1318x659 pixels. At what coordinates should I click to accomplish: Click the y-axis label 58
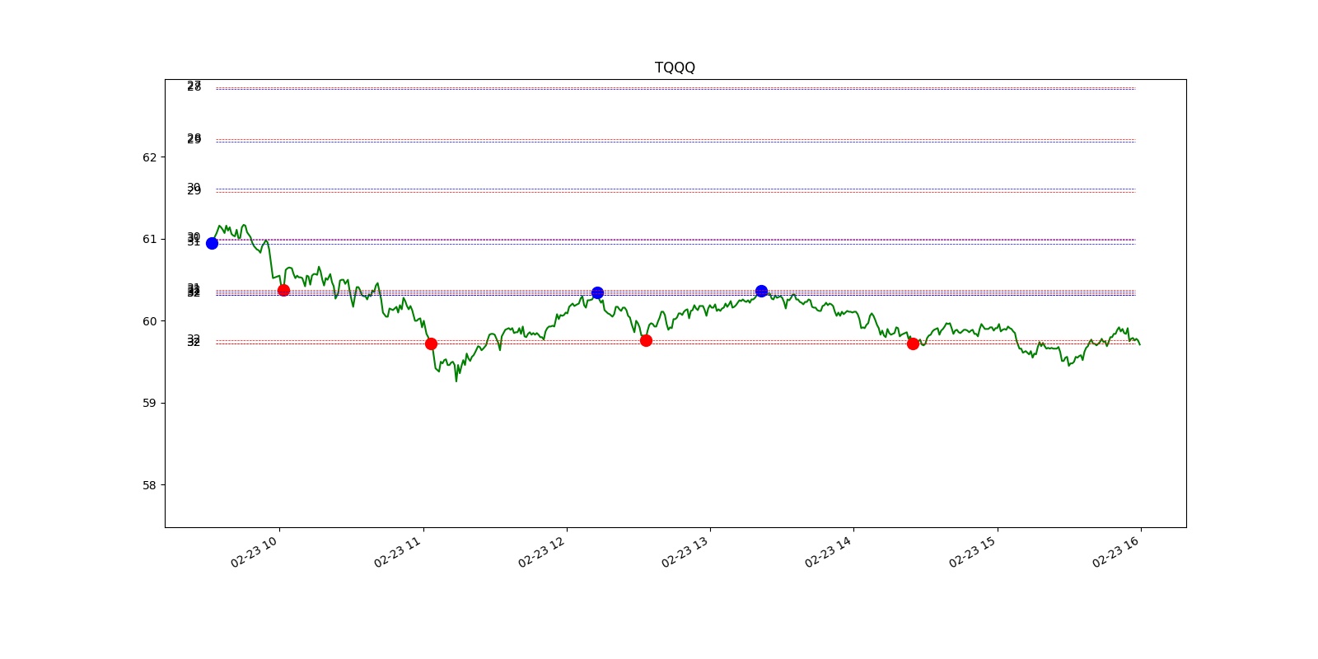coord(149,485)
